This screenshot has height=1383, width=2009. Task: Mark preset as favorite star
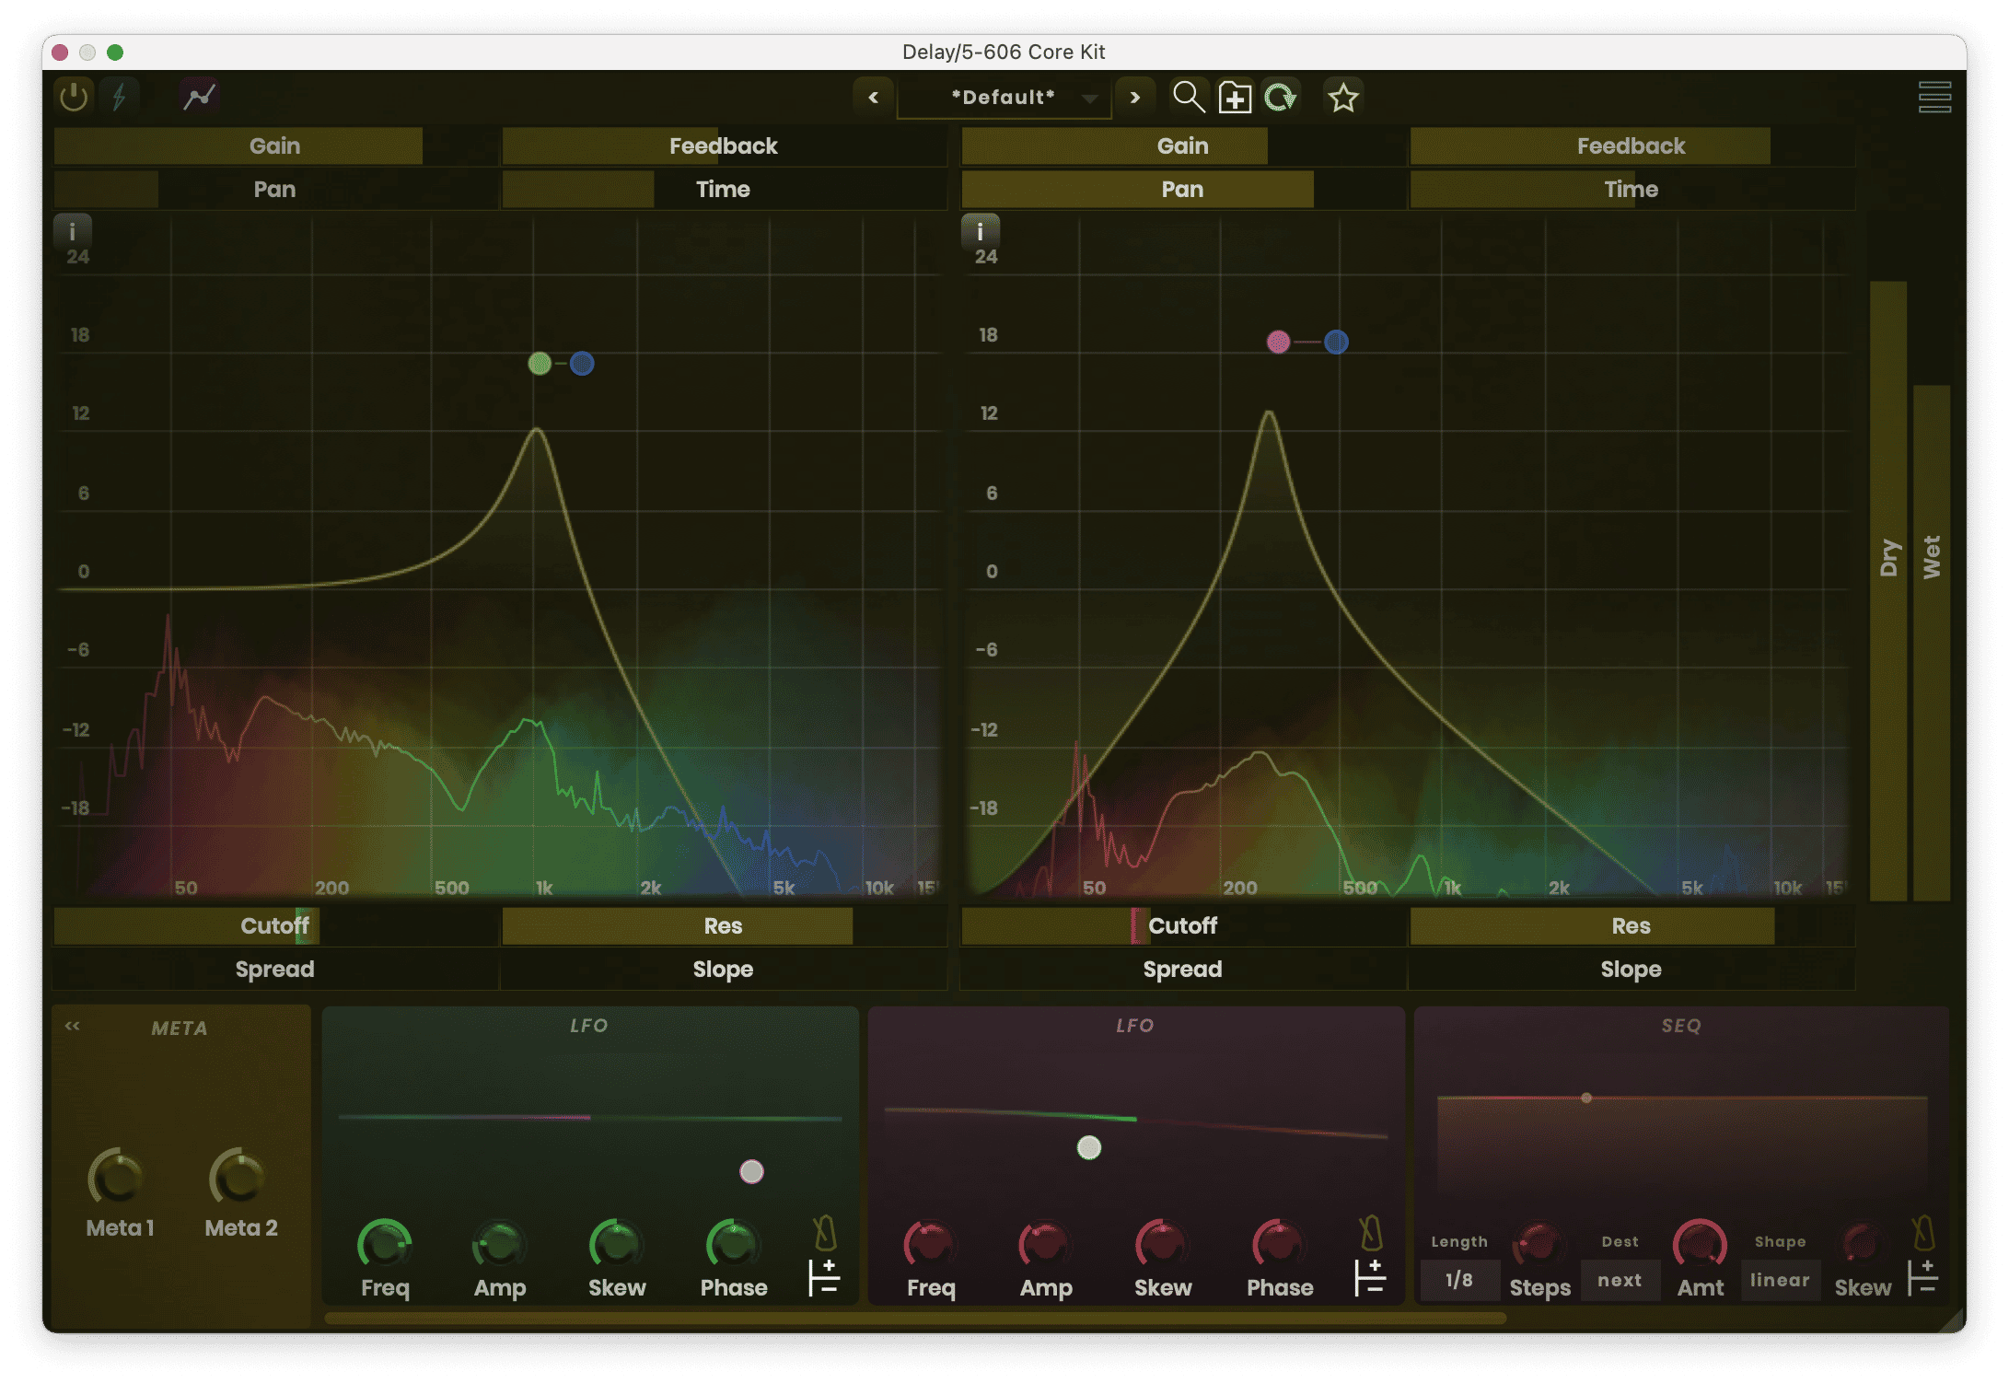coord(1343,97)
